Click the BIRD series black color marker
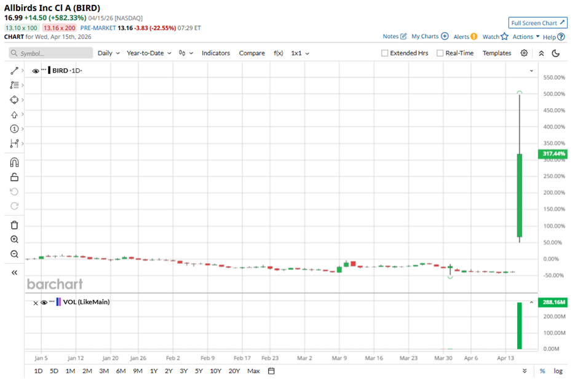Viewport: 578px width, 383px height. click(x=49, y=71)
